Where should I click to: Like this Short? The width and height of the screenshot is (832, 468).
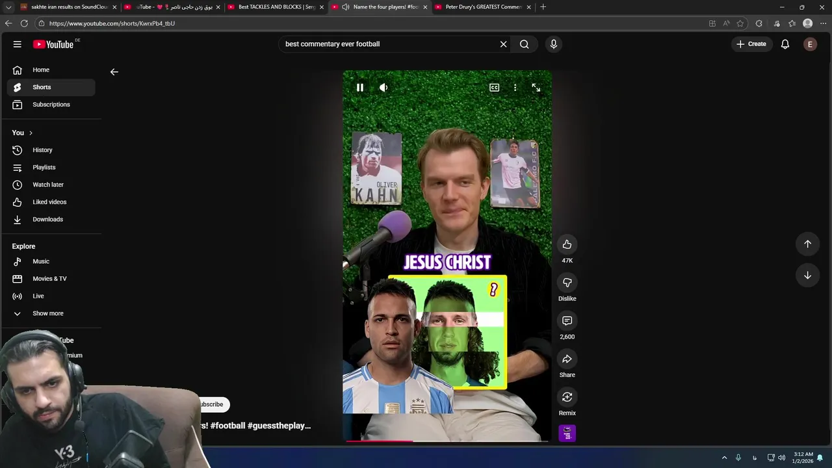click(567, 244)
